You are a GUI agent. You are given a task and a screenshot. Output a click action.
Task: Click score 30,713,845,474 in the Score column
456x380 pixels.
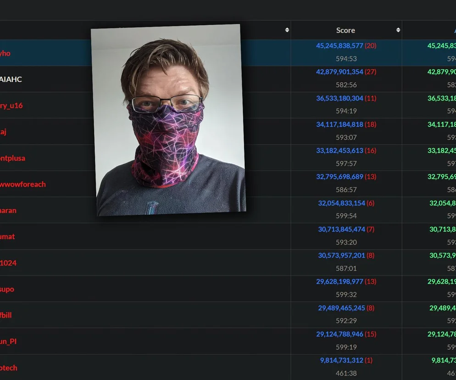[341, 229]
